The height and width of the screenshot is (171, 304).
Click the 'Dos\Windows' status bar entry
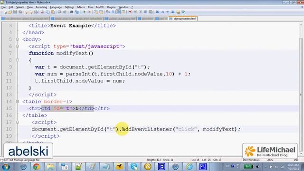point(251,160)
